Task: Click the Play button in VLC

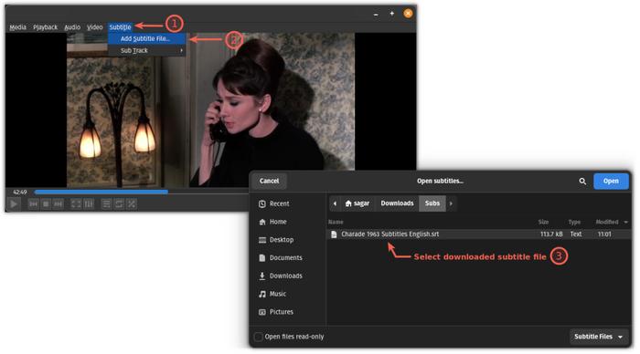Action: pyautogui.click(x=14, y=203)
